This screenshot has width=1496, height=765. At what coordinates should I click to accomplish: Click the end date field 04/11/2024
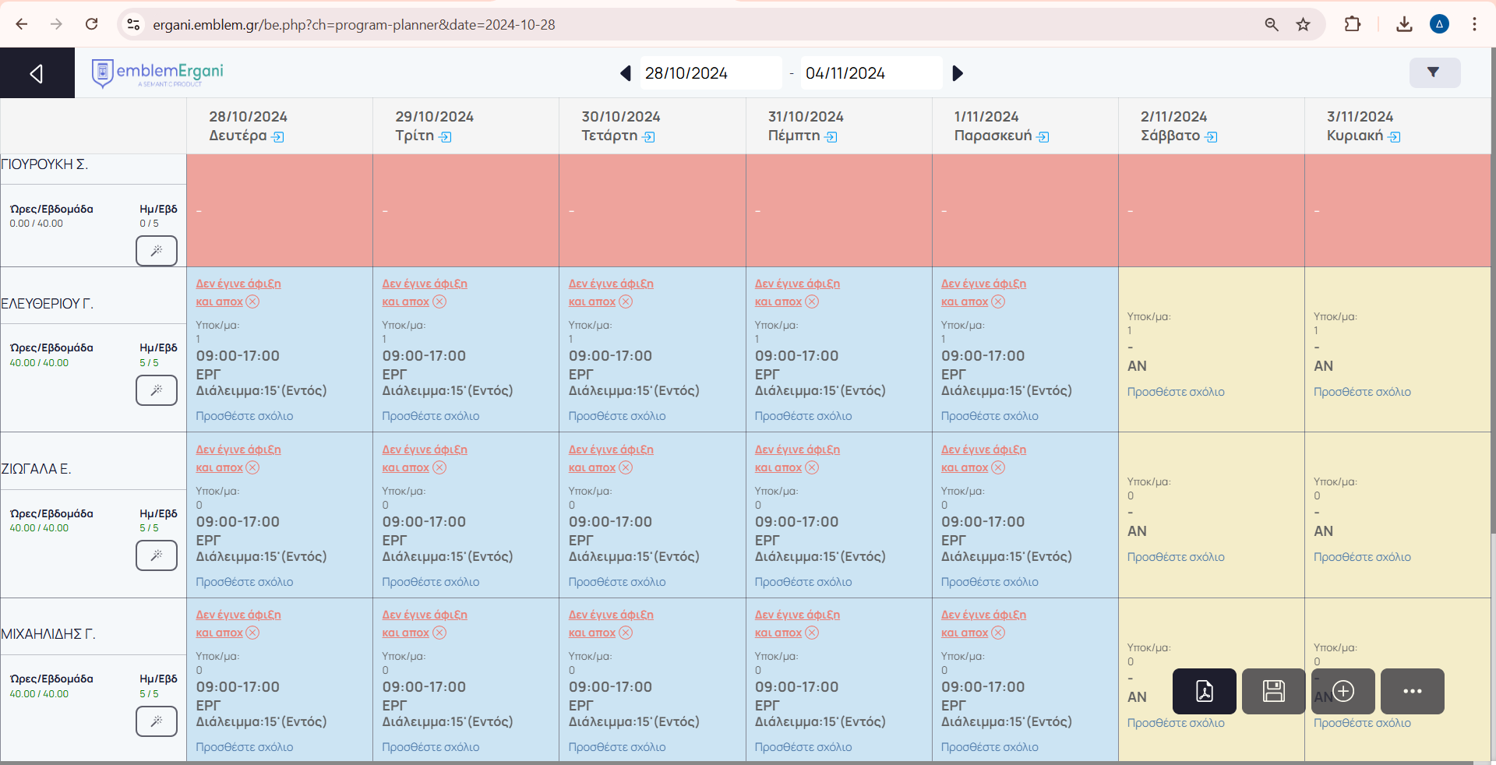[x=870, y=73]
